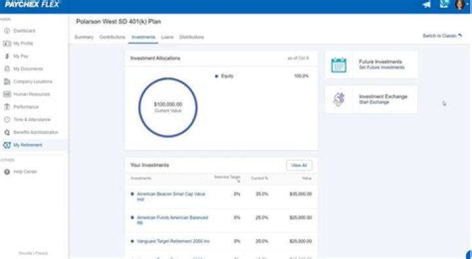
Task: Click the arrow icon beside Switch to Classic
Action: pyautogui.click(x=460, y=36)
